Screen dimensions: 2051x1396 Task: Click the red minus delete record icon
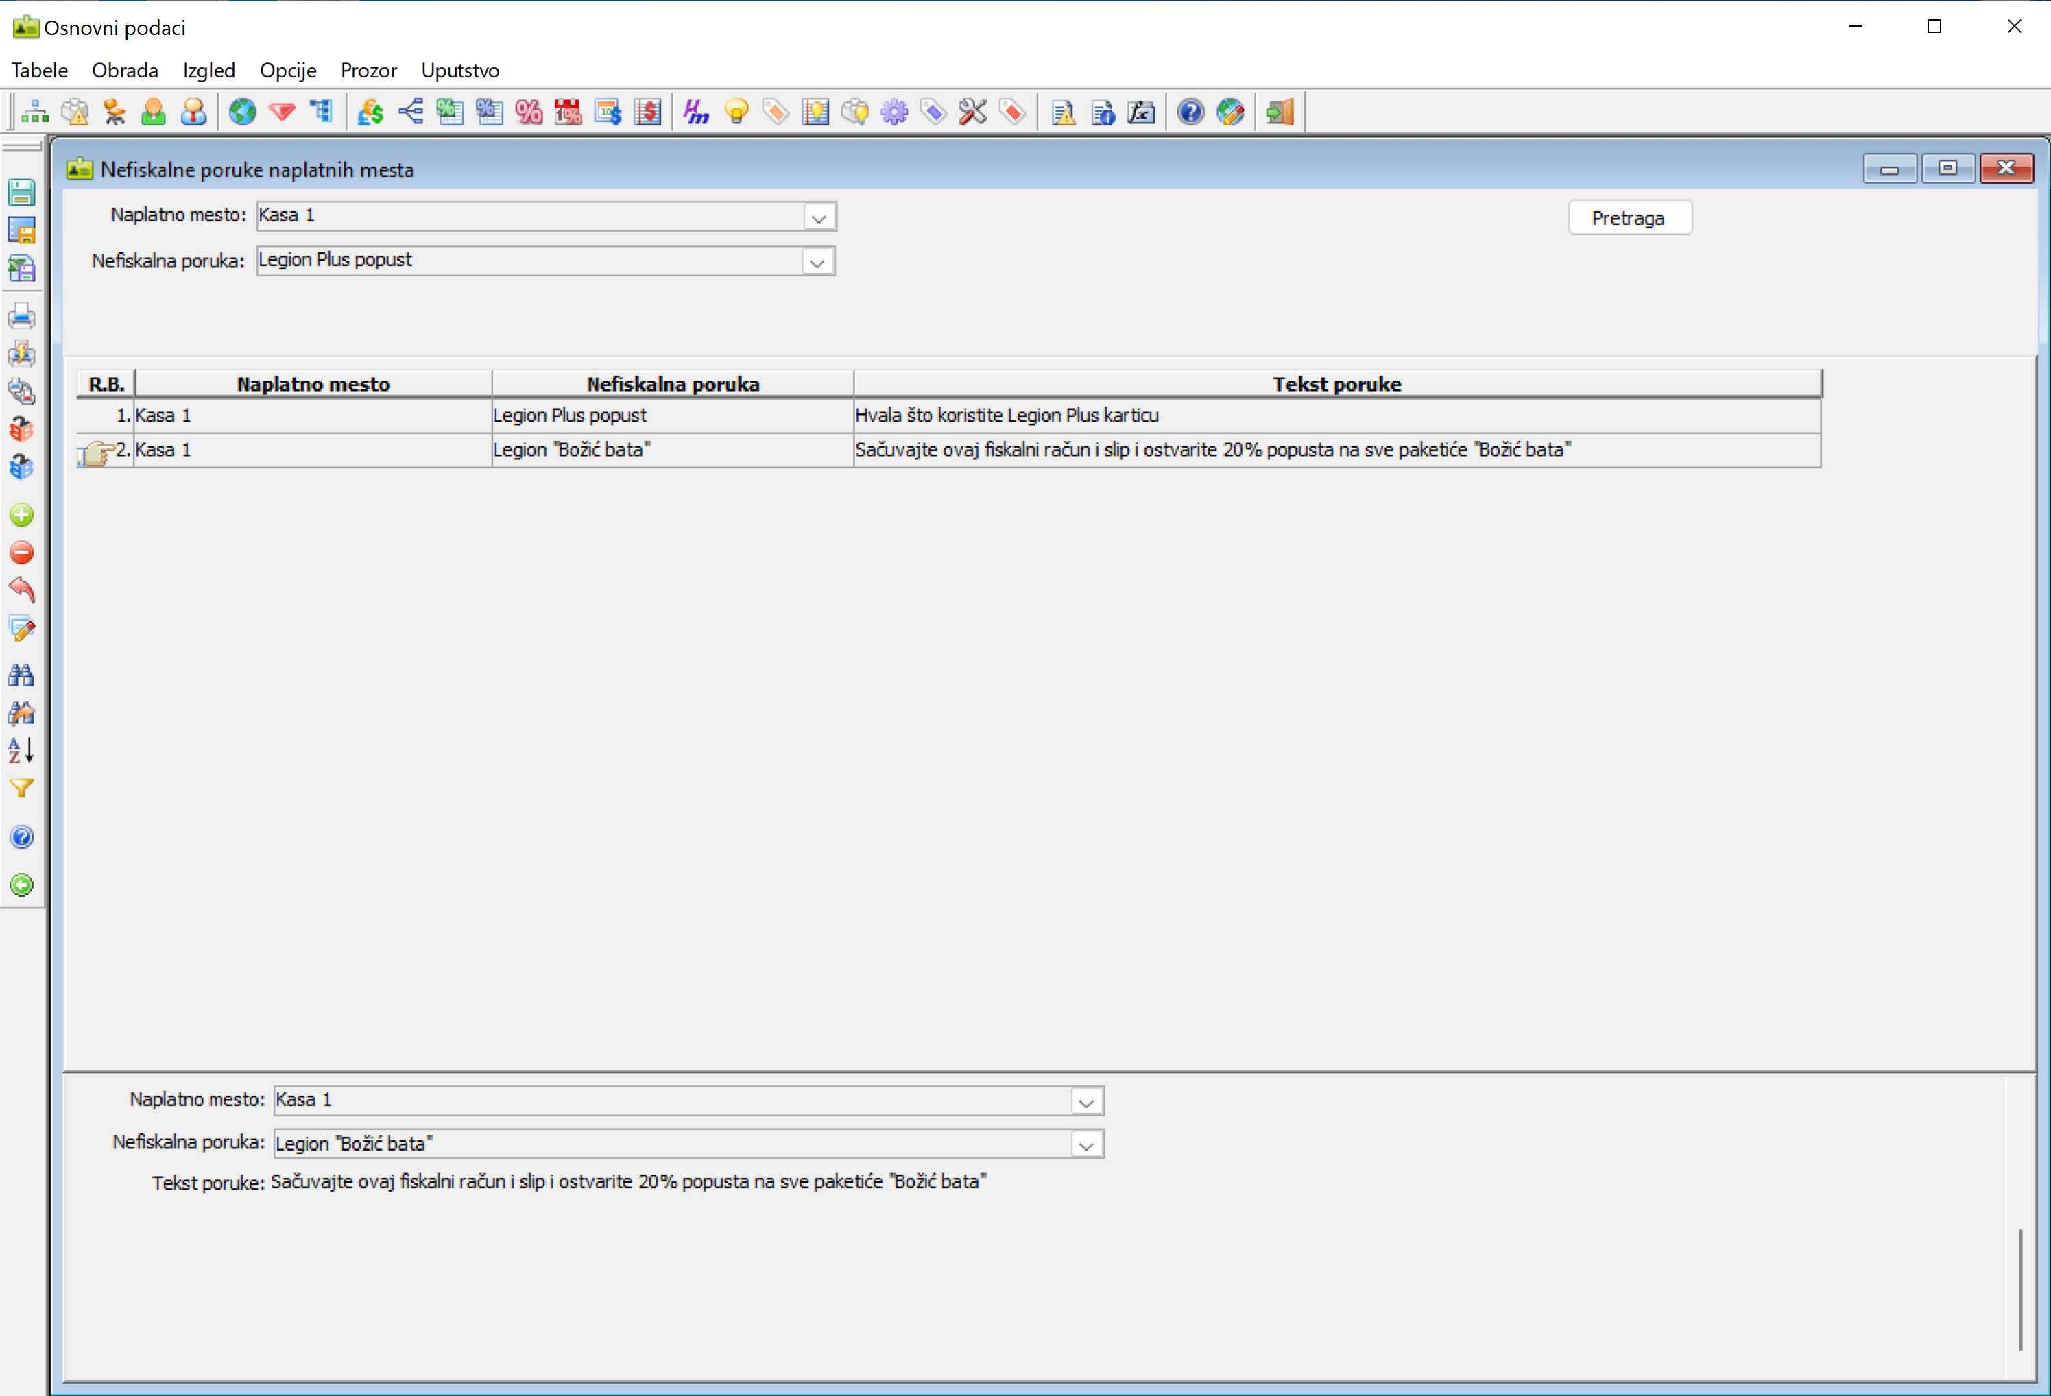22,553
